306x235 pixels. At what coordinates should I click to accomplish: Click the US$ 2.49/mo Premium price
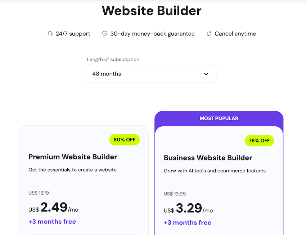[53, 208]
